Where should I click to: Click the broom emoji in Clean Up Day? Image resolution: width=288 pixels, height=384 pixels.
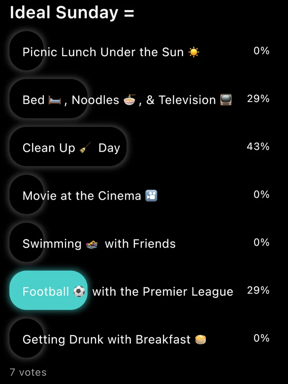pos(84,148)
